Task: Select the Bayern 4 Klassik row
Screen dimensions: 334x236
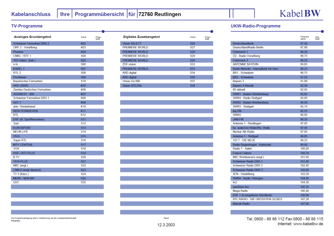Action: click(277, 85)
